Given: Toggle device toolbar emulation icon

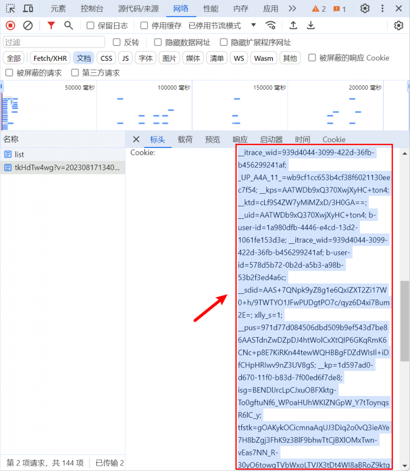Looking at the screenshot, I should click(x=28, y=8).
